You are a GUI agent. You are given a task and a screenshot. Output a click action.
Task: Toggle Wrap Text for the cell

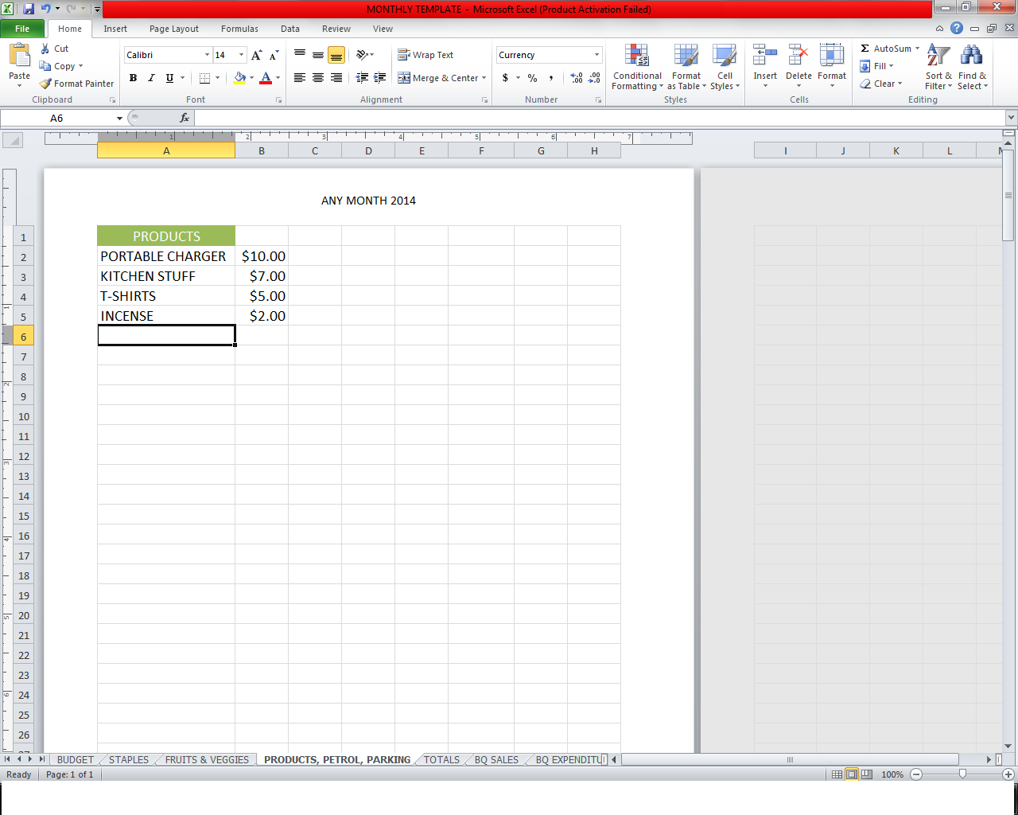pos(425,55)
